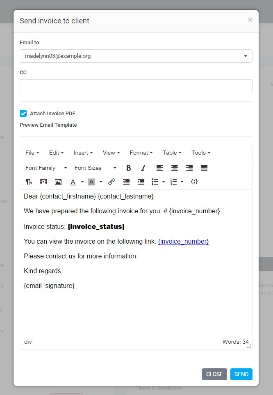Insert media using the video icon
273x395 pixels.
click(43, 182)
